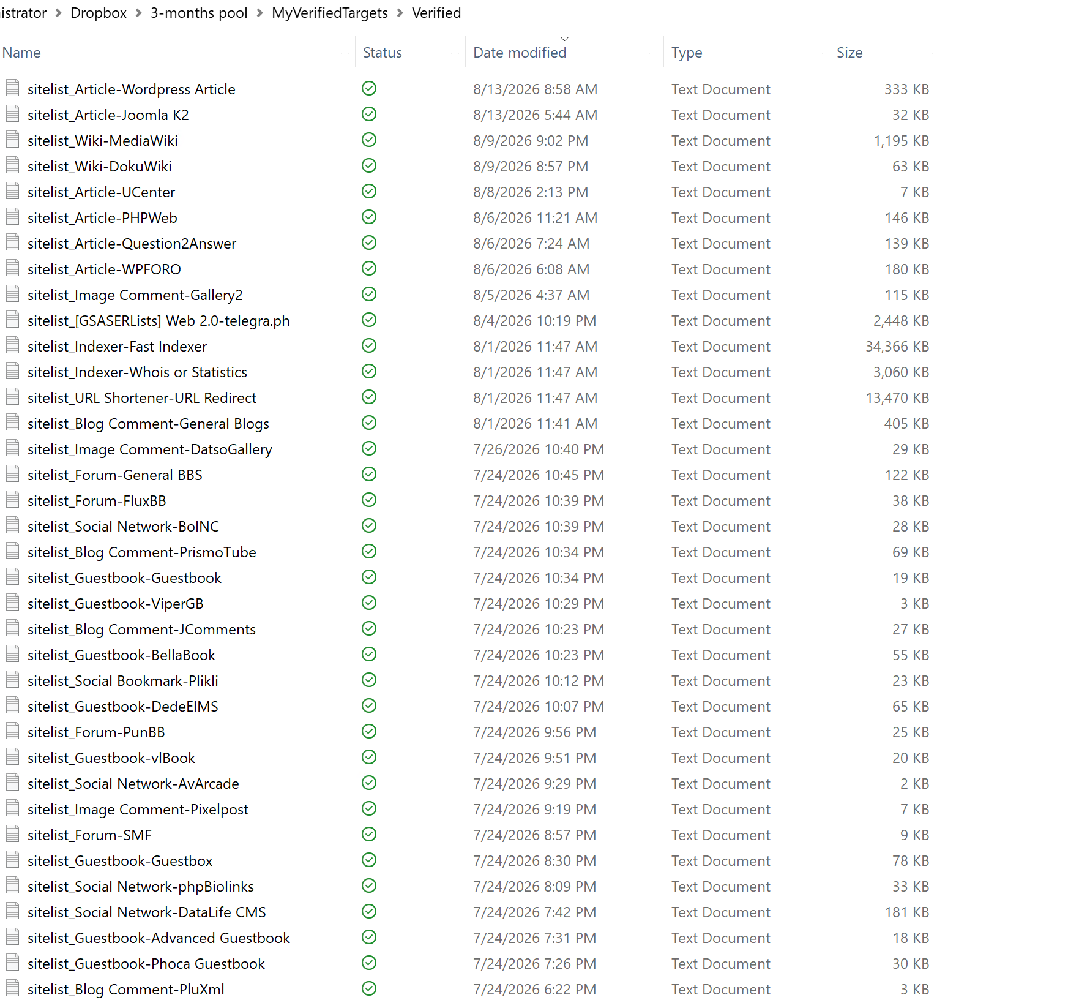Navigate to Dropbox in the address bar

click(99, 13)
